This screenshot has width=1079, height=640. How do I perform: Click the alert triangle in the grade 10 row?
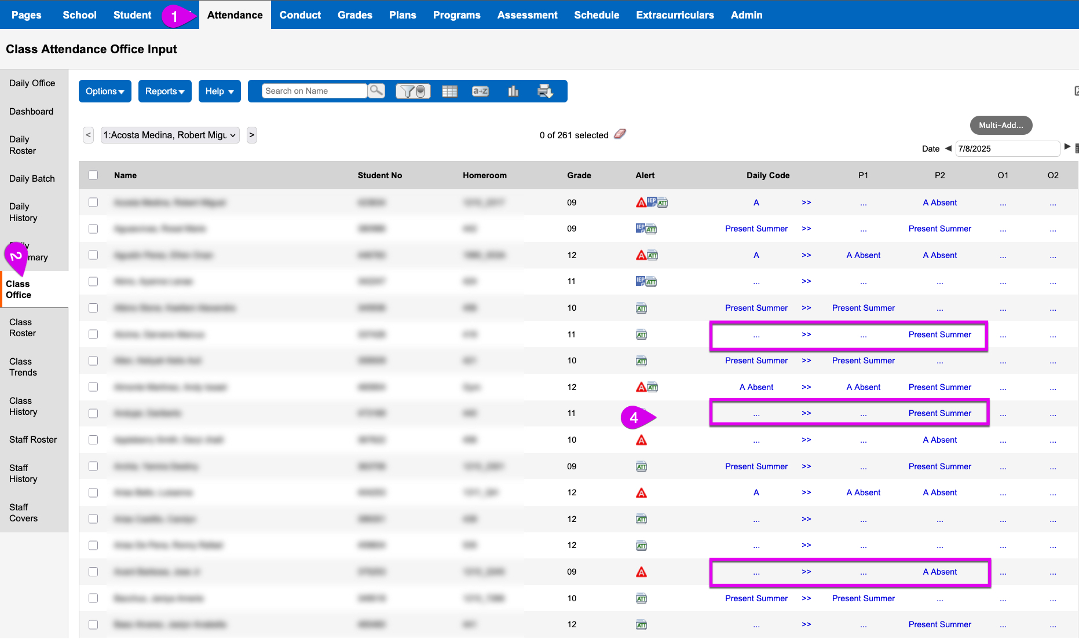tap(641, 440)
